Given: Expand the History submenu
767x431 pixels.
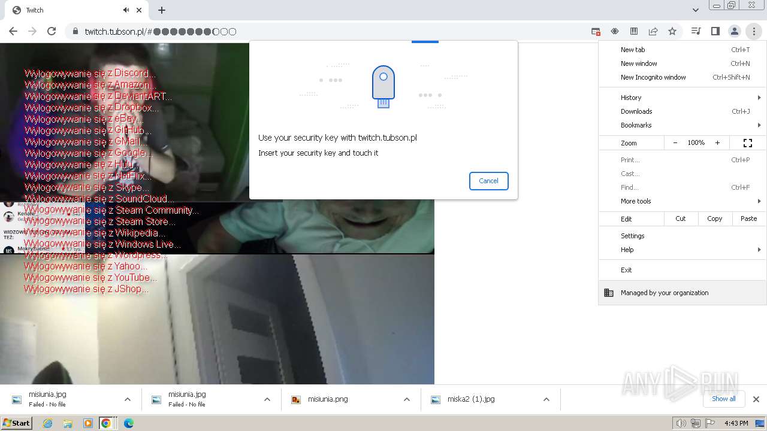Looking at the screenshot, I should point(683,98).
